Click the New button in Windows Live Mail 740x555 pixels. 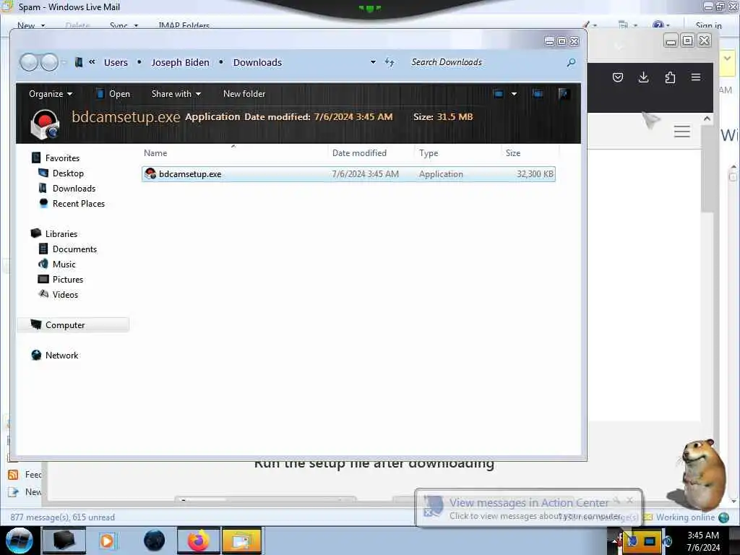point(30,25)
